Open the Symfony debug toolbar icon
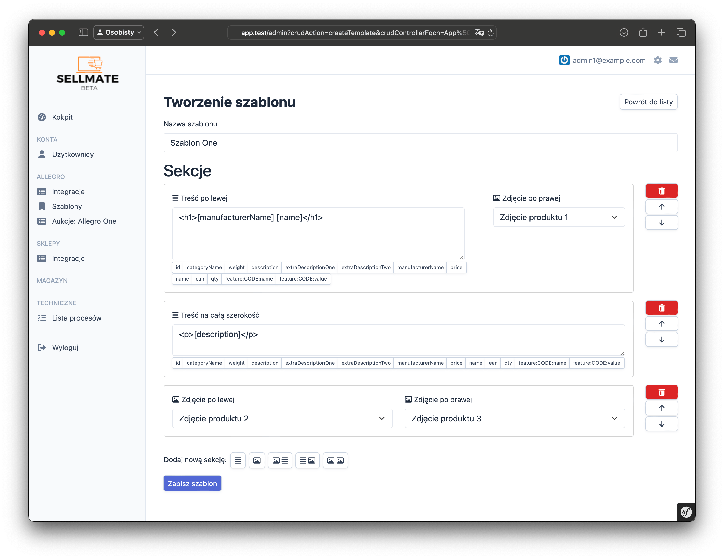Screen dimensions: 724x559 point(686,512)
